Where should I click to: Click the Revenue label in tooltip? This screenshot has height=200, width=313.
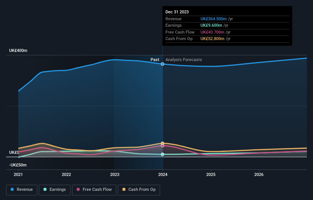point(173,19)
